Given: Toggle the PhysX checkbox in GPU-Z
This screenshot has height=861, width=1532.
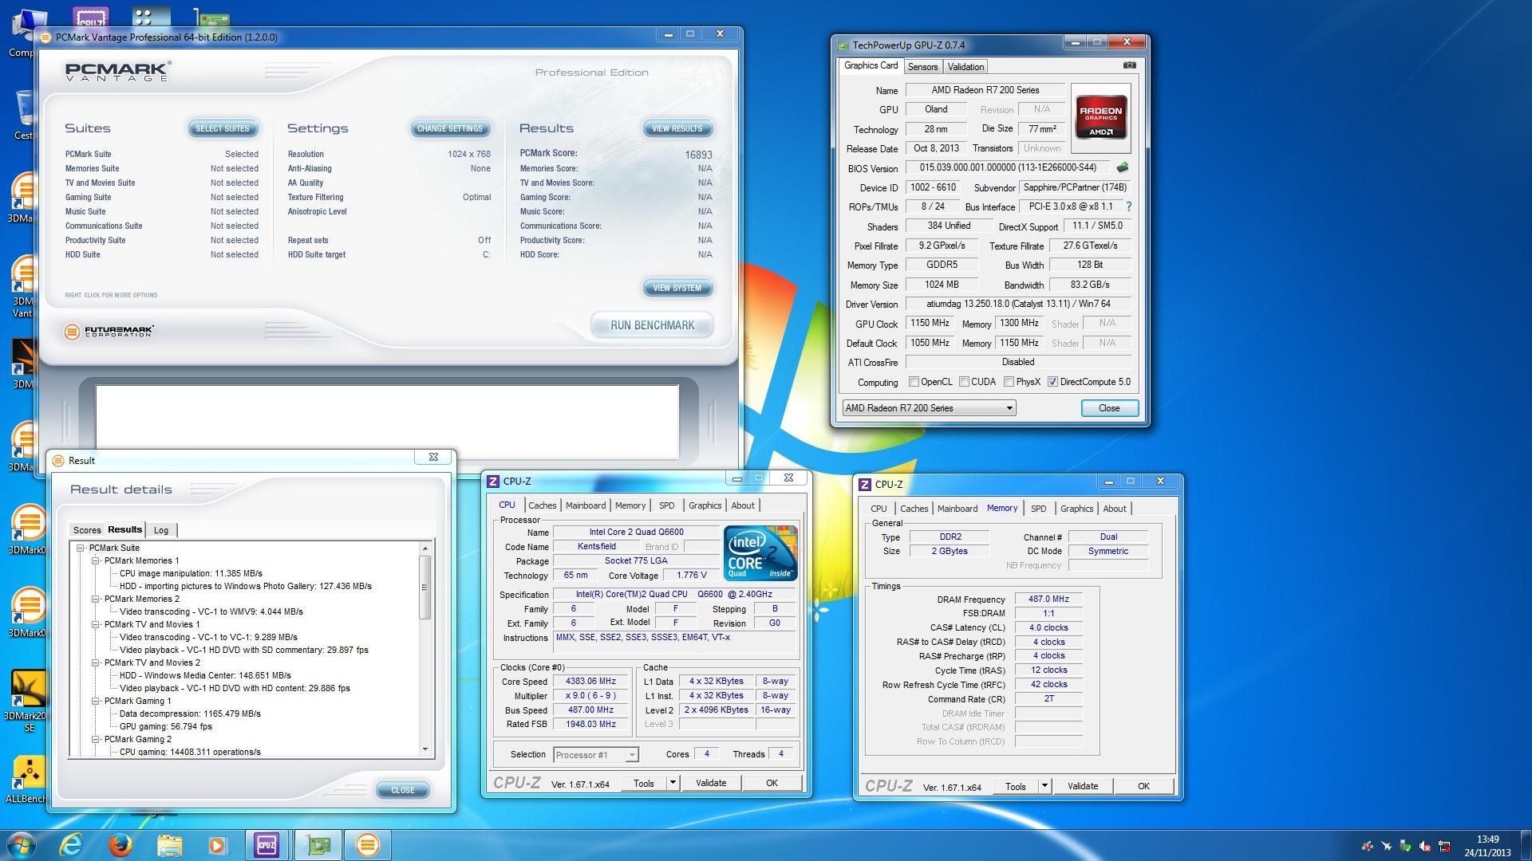Looking at the screenshot, I should 1009,382.
